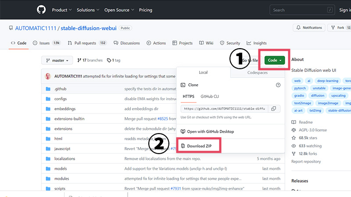Select the GitHub CLI clone option
Image resolution: width=351 pixels, height=197 pixels.
click(x=210, y=96)
